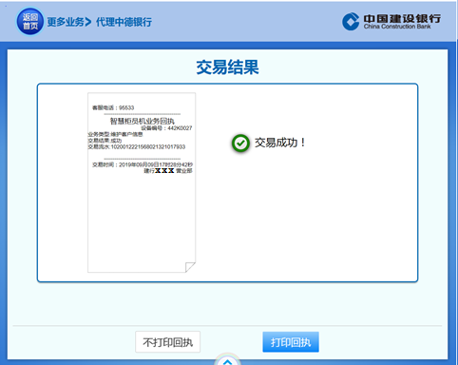The width and height of the screenshot is (458, 365).
Task: Return to home via 返回首页 icon
Action: [29, 22]
